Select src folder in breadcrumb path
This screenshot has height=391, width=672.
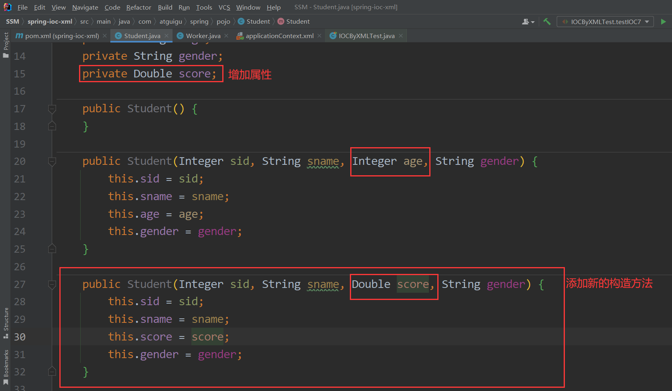[84, 22]
